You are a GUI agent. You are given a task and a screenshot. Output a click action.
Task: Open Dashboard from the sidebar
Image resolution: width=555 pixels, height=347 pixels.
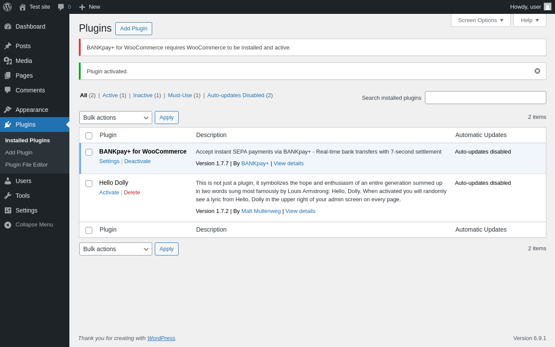click(x=30, y=26)
